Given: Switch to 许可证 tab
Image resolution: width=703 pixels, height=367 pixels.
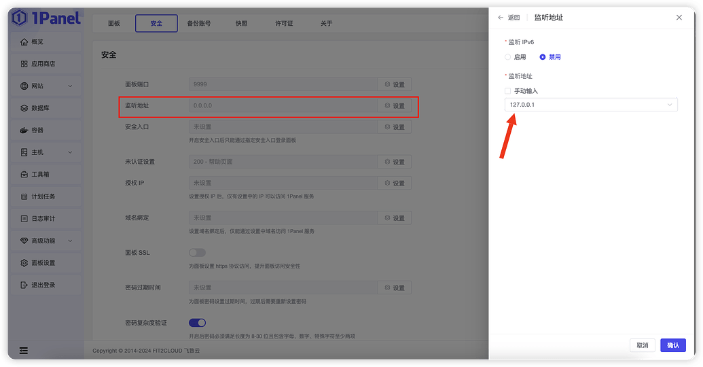Looking at the screenshot, I should click(x=284, y=23).
